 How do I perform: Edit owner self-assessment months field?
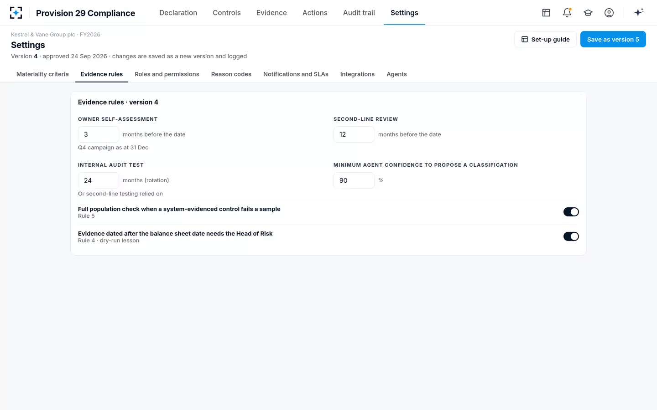click(99, 134)
